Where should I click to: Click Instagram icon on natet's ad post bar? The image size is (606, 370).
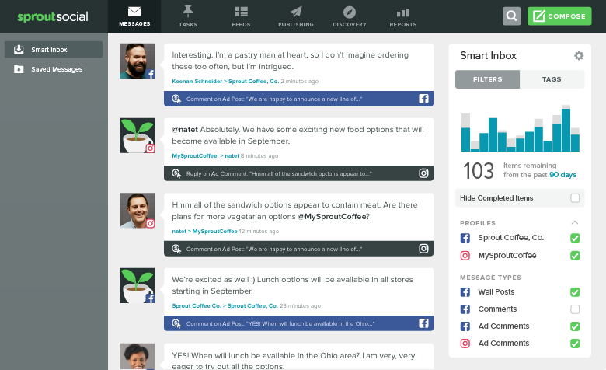point(423,249)
